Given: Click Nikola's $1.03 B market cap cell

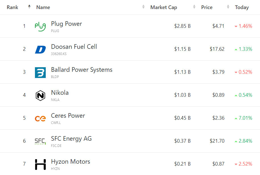Looking at the screenshot, I should [x=182, y=95].
